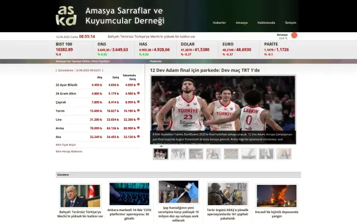Open the Altın Hesap Makinesi link

pos(69,151)
